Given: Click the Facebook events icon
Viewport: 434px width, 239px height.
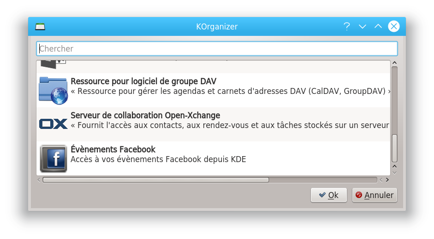Looking at the screenshot, I should (54, 158).
